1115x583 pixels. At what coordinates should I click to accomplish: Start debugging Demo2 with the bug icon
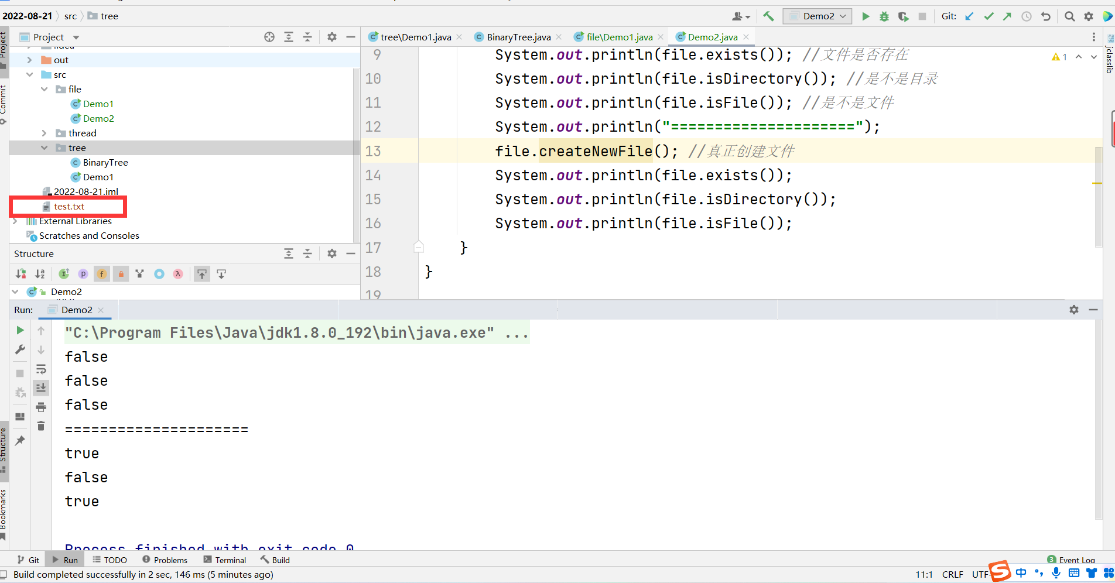884,16
